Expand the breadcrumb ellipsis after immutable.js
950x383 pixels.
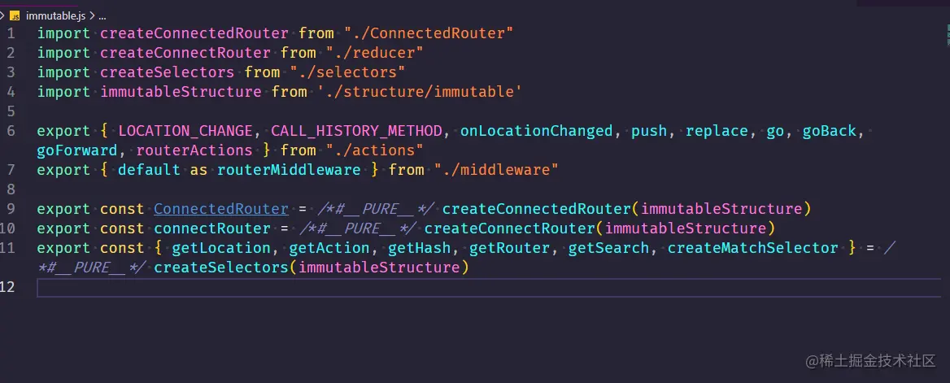pos(101,15)
